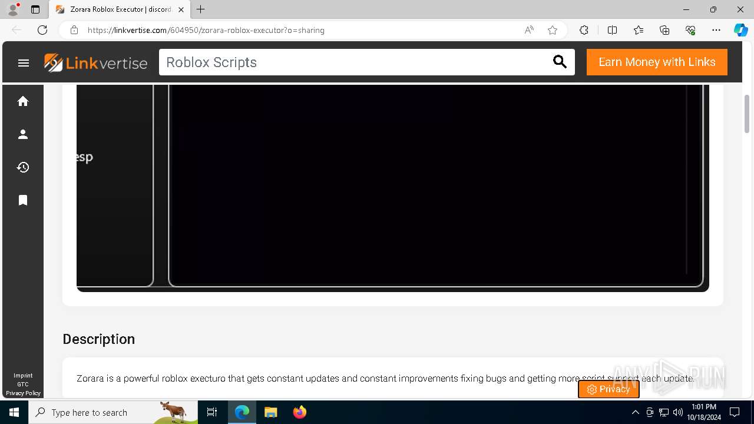Screen dimensions: 754x424
Task: Click the magnifying glass search icon
Action: pyautogui.click(x=560, y=62)
